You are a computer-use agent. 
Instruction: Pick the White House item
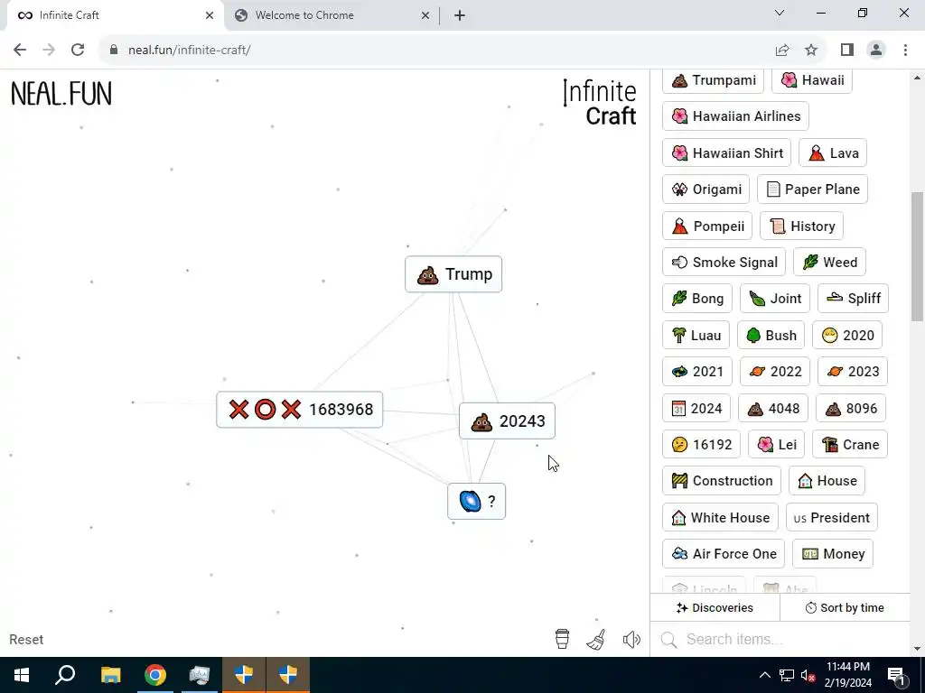720,517
